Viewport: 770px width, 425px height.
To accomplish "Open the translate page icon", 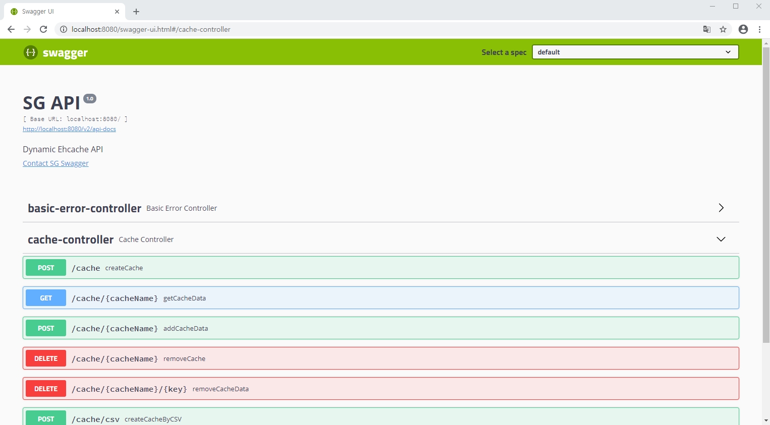I will click(707, 29).
